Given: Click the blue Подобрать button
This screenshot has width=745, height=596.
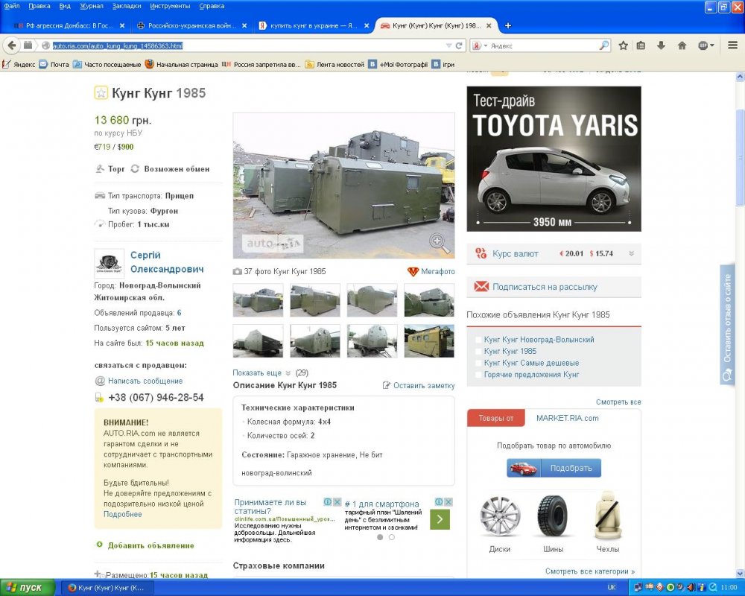Looking at the screenshot, I should tap(554, 468).
